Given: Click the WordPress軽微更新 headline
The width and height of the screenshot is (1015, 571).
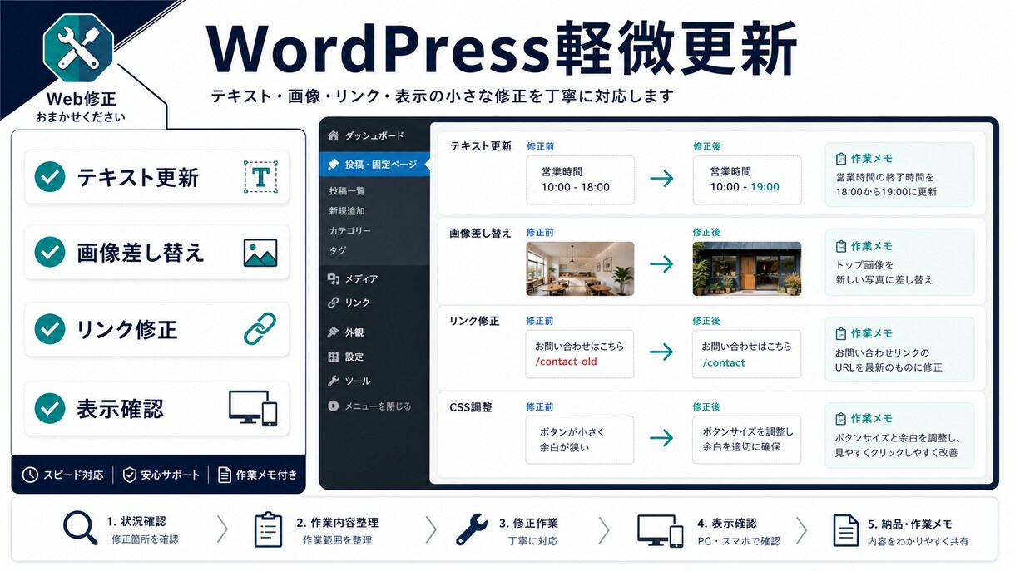Looking at the screenshot, I should click(x=502, y=48).
